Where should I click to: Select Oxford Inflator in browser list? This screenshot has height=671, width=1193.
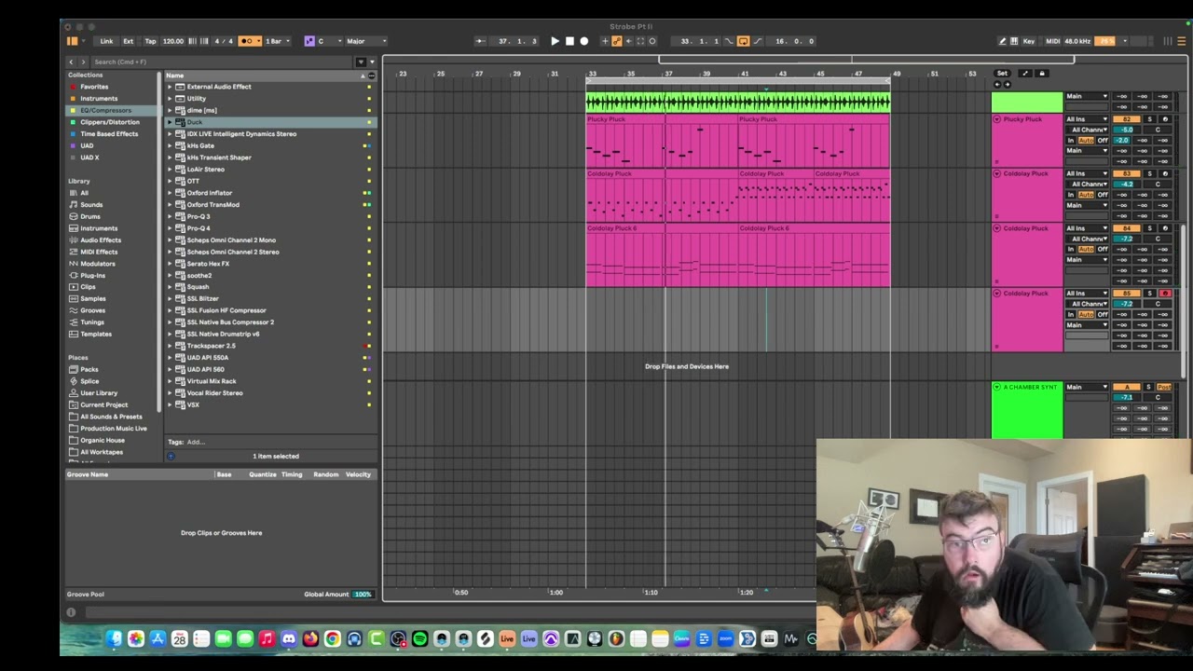[x=210, y=193]
